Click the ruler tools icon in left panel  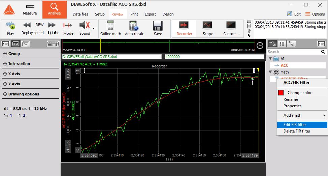click(x=53, y=44)
